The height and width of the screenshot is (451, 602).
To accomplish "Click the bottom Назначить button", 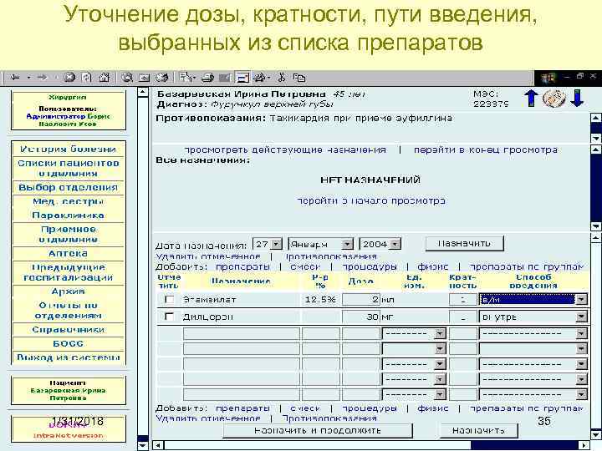I will (478, 430).
